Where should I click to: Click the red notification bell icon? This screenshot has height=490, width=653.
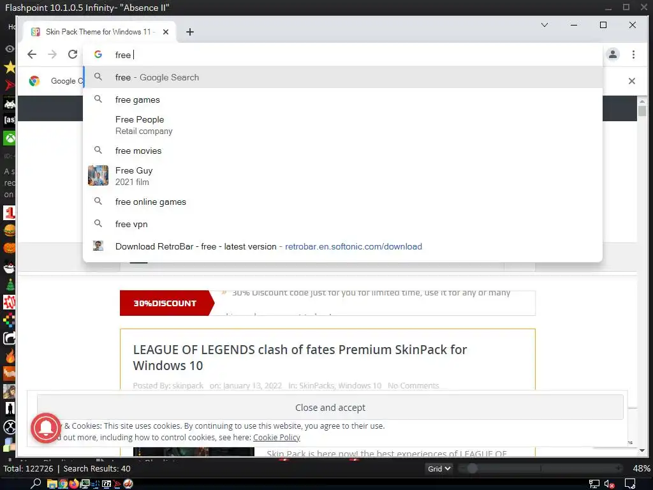pos(46,428)
